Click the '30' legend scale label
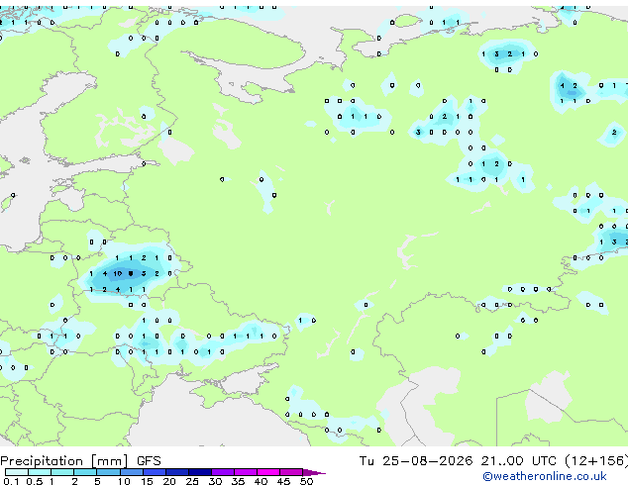 pyautogui.click(x=216, y=481)
